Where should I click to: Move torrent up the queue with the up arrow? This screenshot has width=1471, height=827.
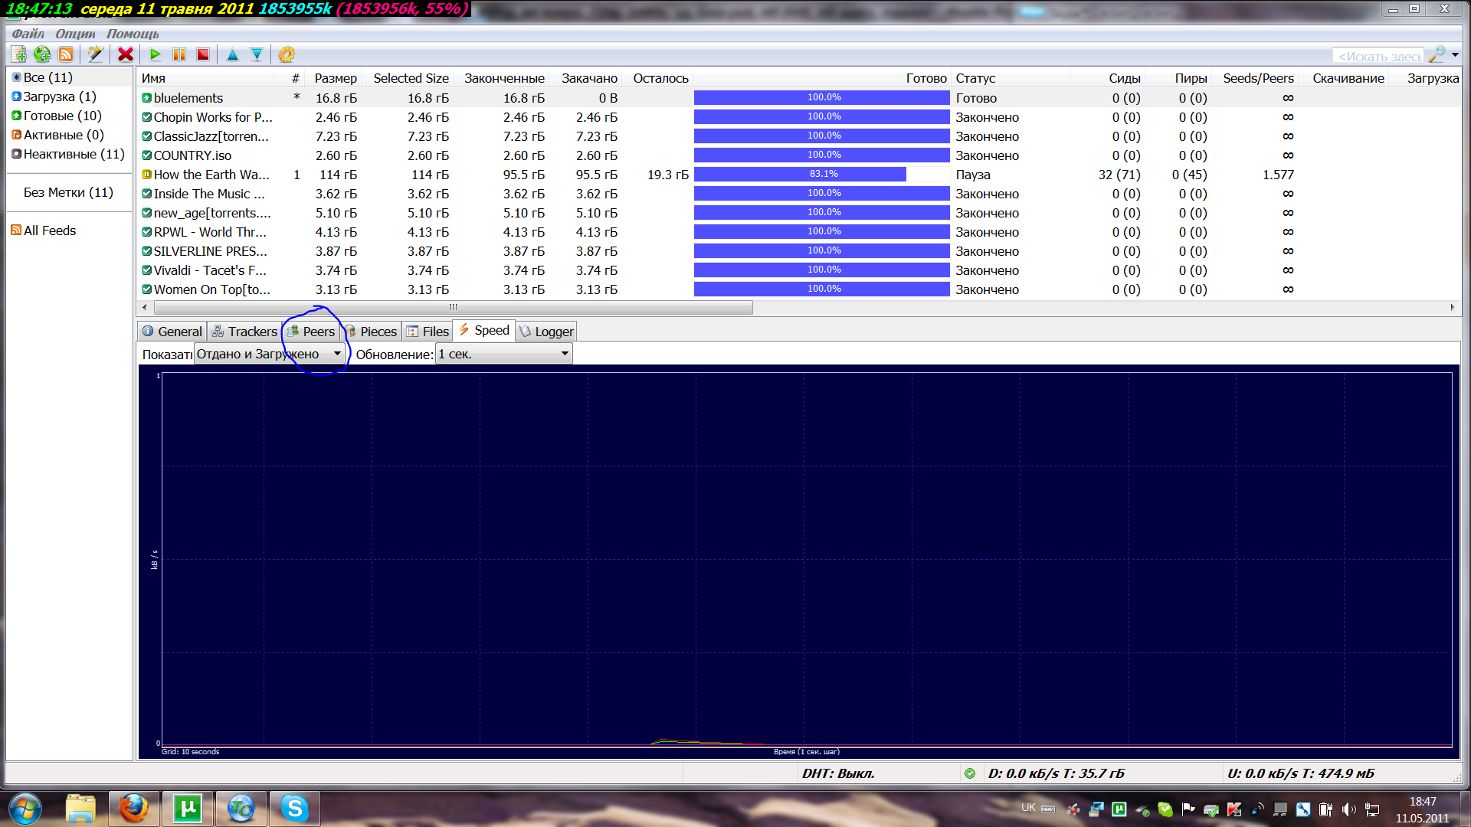233,54
